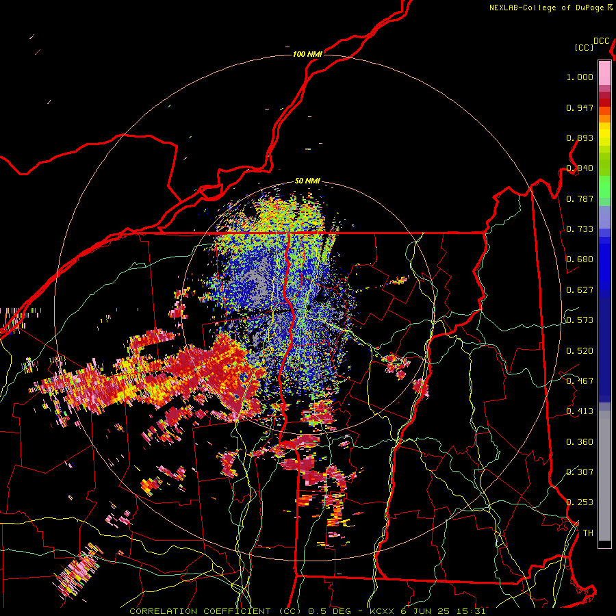
Task: Select the 0.627 scale value
Action: [580, 290]
